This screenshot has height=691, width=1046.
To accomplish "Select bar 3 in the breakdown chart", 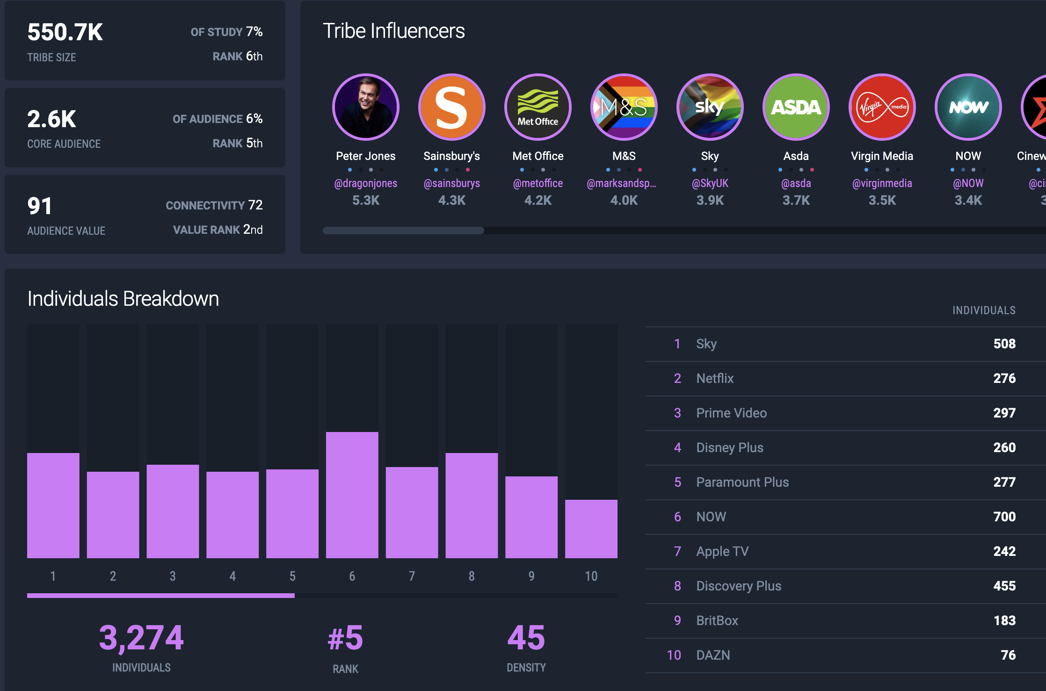I will (x=173, y=511).
